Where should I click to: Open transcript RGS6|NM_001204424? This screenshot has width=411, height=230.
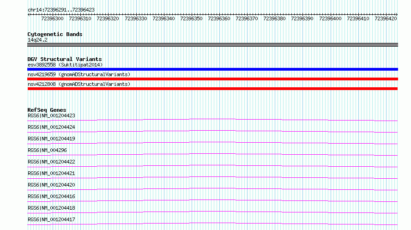click(x=51, y=127)
